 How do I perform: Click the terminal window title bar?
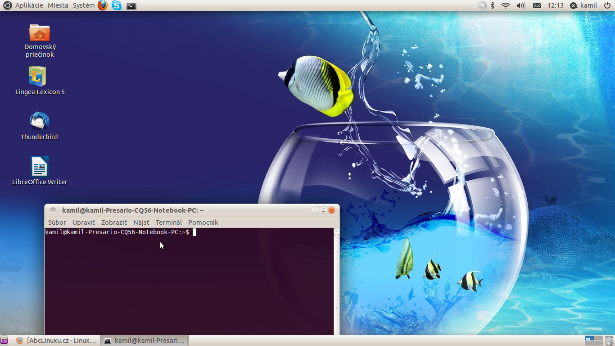192,210
